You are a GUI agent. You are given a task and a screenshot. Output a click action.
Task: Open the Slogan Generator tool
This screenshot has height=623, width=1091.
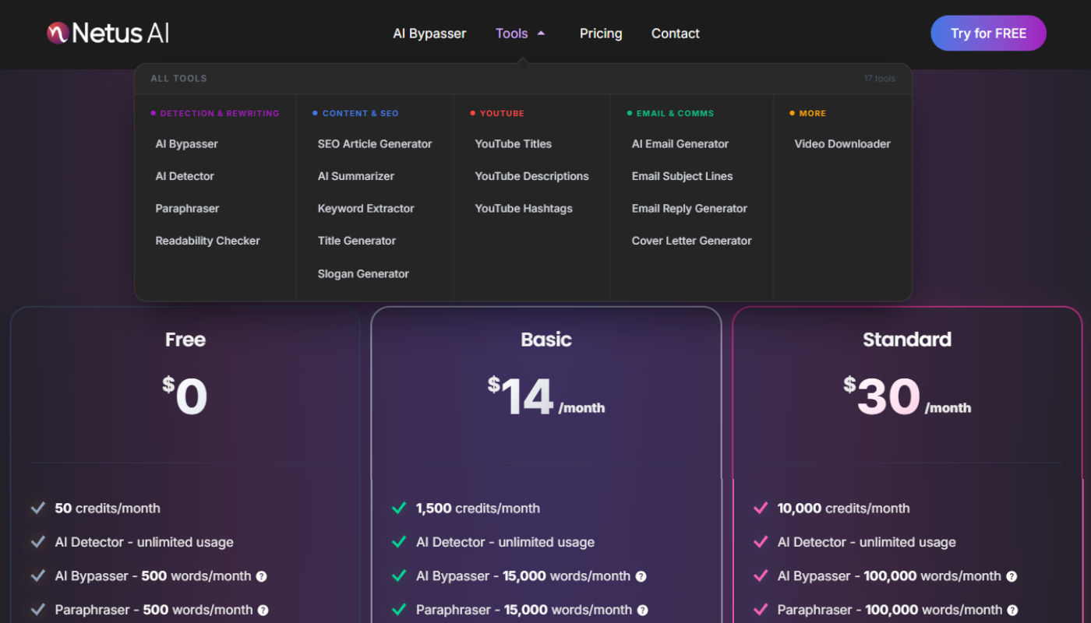pyautogui.click(x=363, y=274)
